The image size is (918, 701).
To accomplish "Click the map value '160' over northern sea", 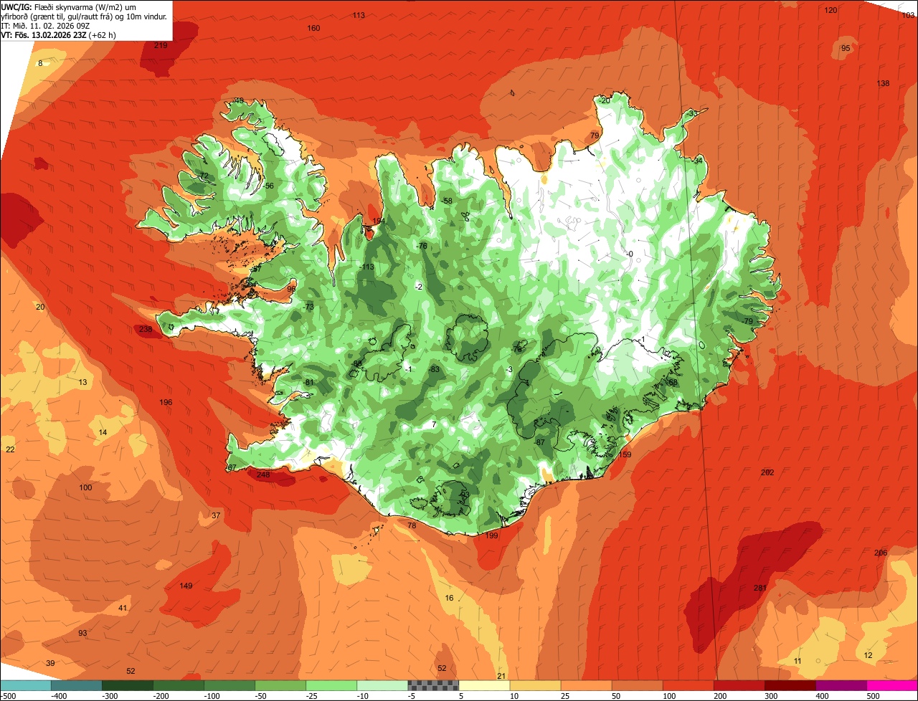I will 313,28.
